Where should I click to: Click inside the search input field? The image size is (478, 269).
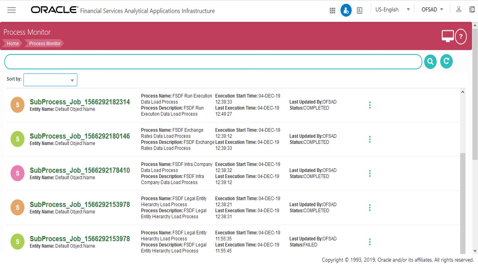click(x=210, y=61)
